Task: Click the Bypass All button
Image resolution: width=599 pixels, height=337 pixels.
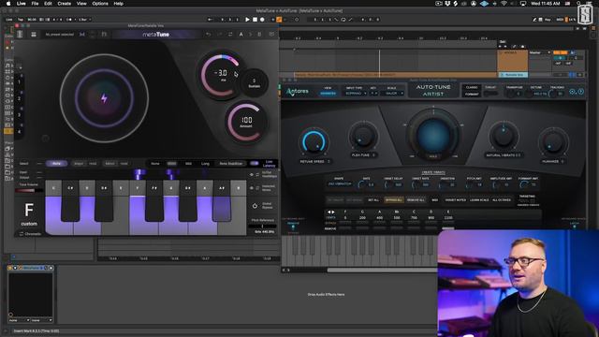Action: [393, 199]
